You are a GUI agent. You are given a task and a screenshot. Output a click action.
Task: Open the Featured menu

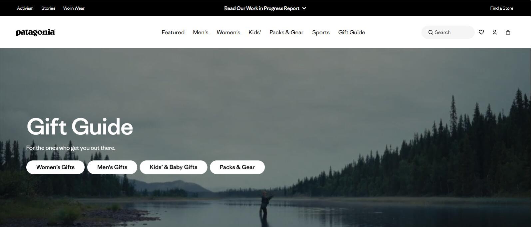pos(173,32)
